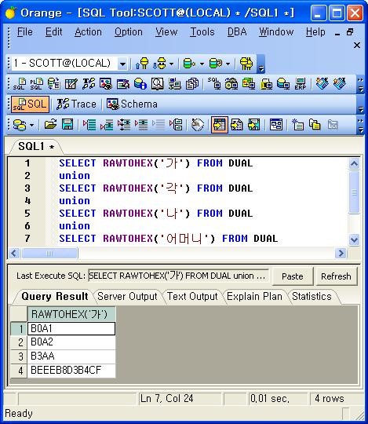Click the Last Execute SQL field
The image size is (368, 424).
179,276
